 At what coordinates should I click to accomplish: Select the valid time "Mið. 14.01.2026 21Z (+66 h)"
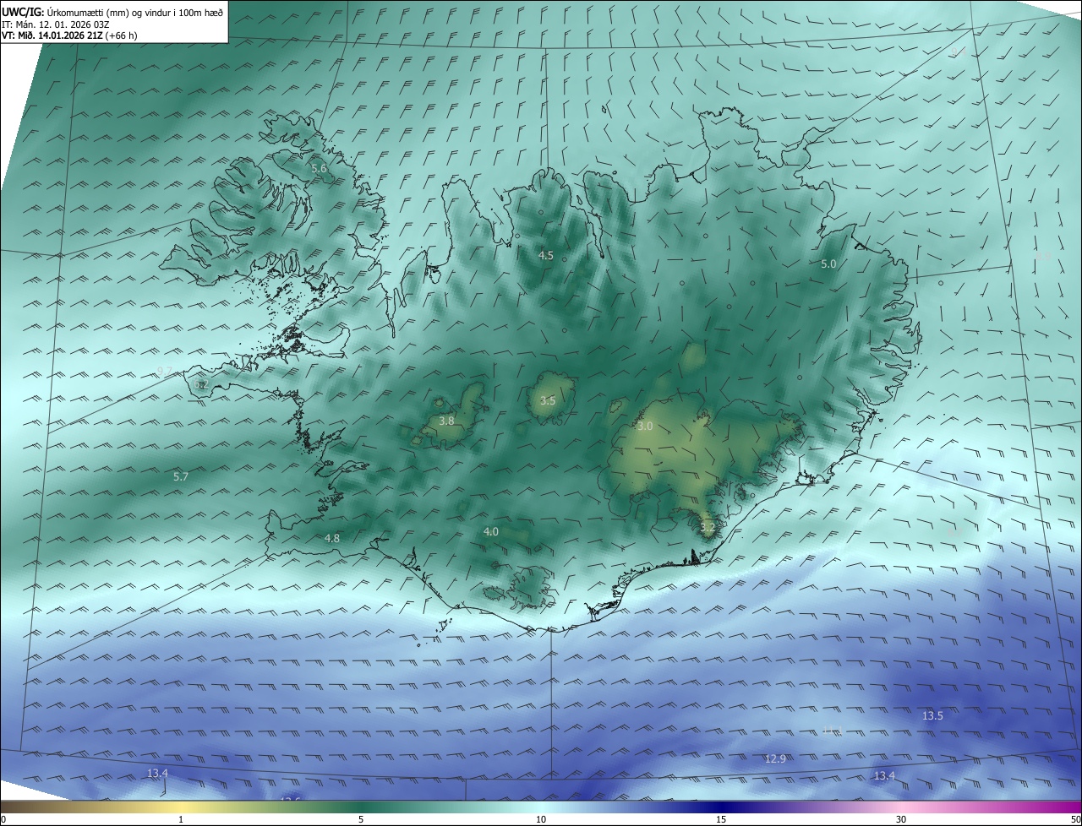[76, 35]
